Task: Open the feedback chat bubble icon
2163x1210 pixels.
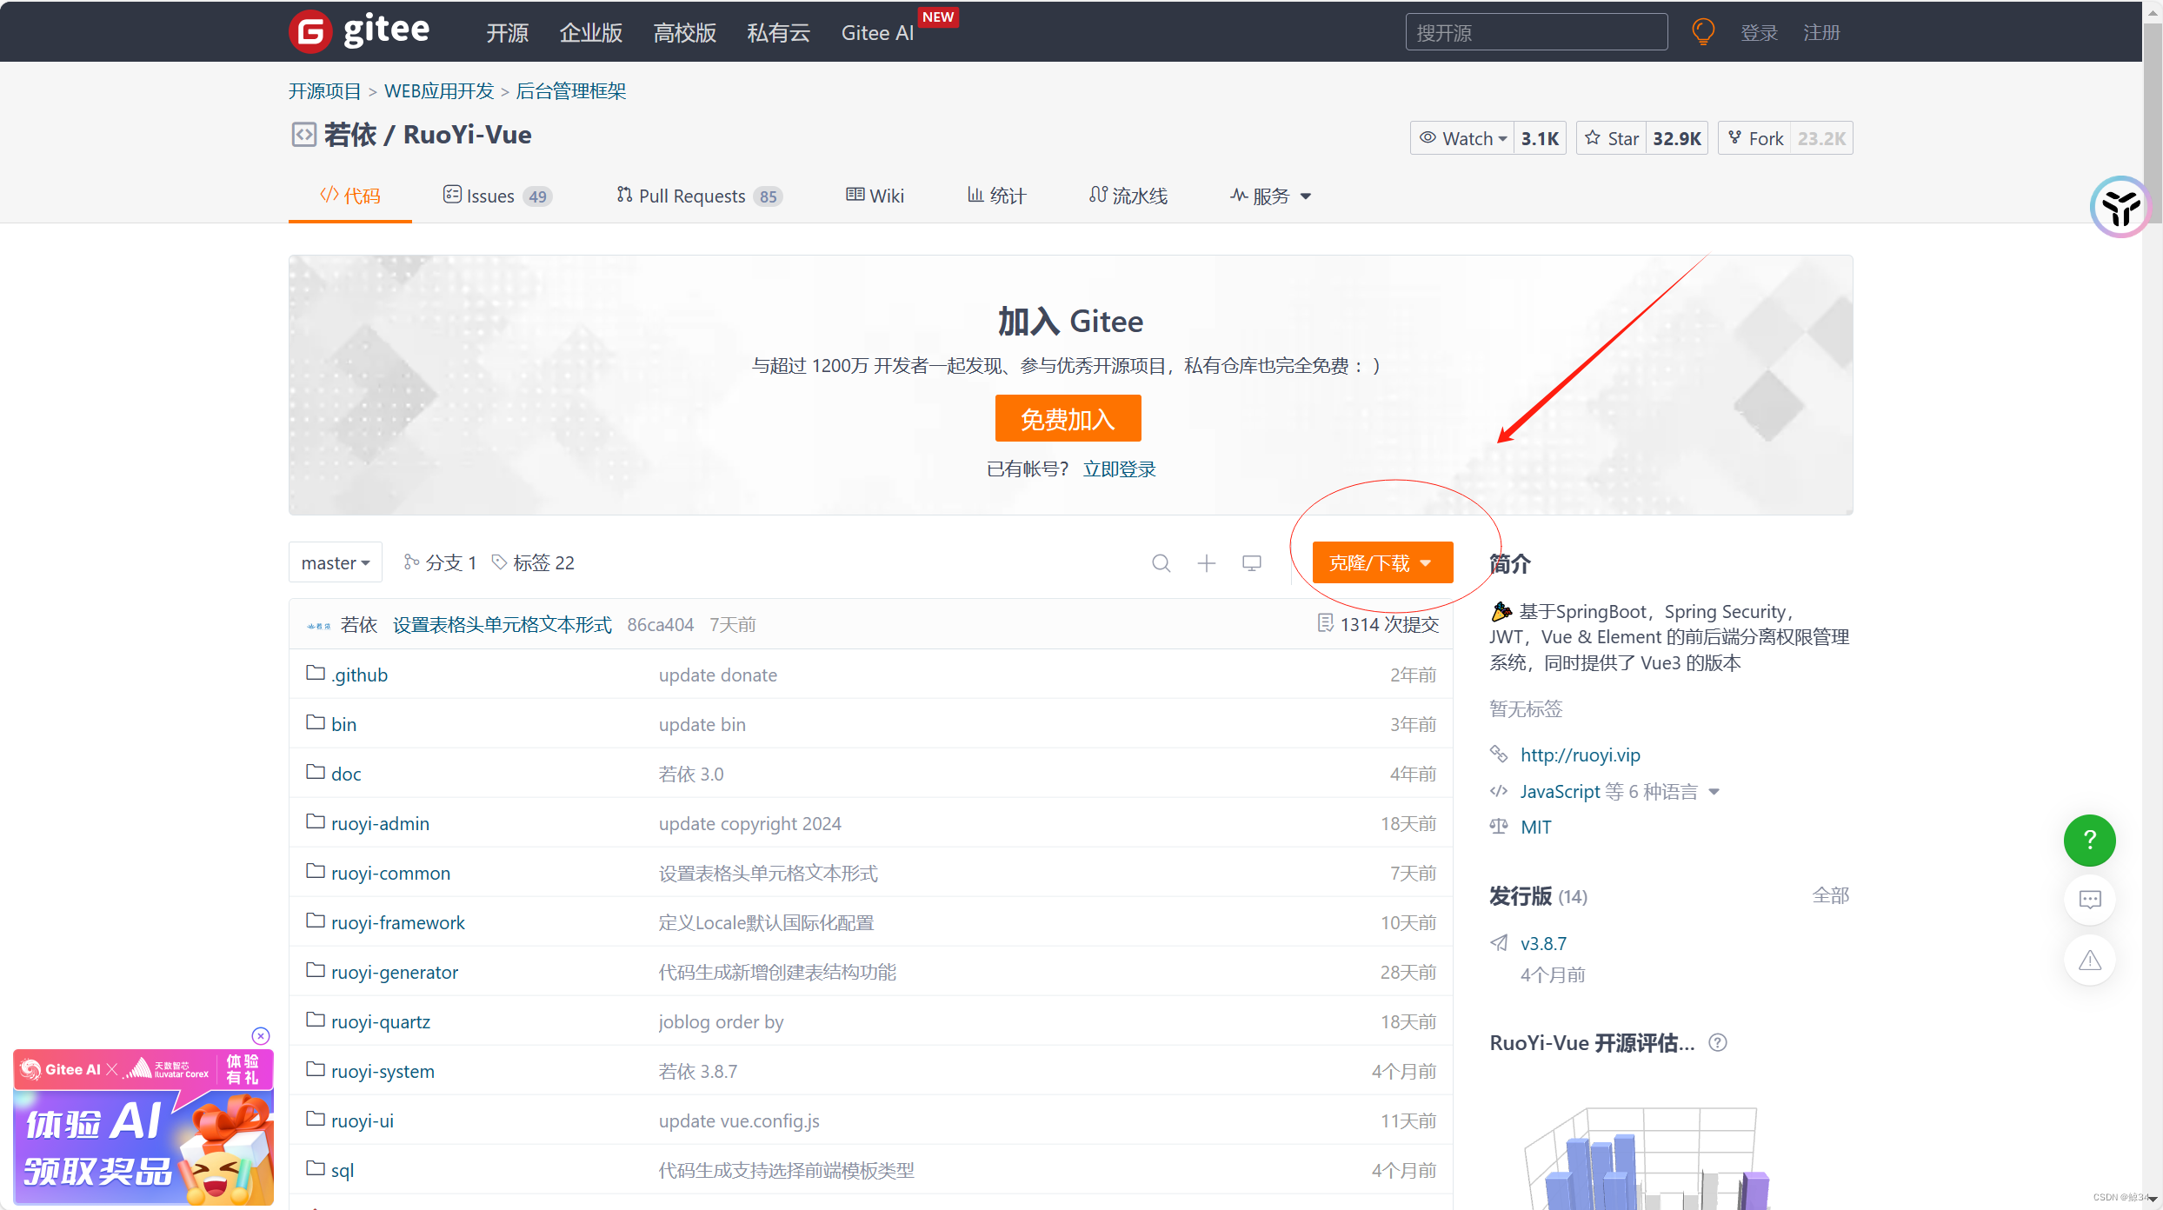Action: (x=2089, y=900)
